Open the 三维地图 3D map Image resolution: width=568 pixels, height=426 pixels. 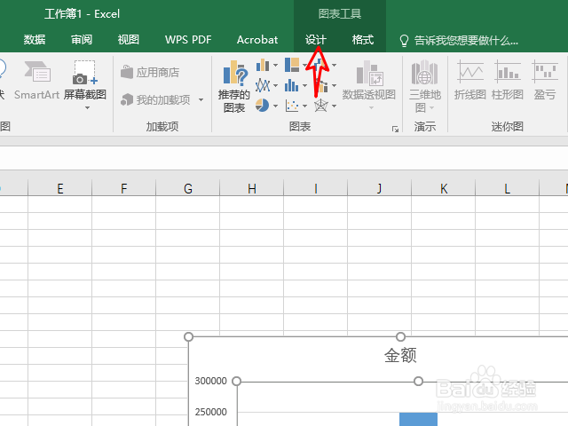pos(424,86)
